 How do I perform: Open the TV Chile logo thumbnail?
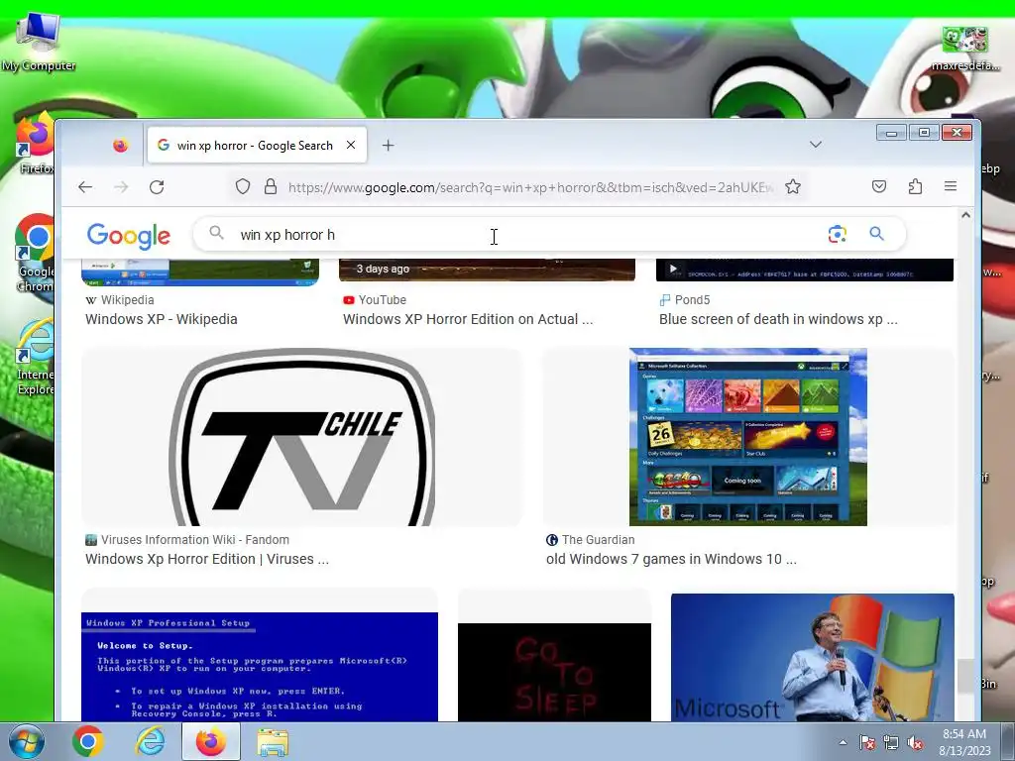click(x=301, y=437)
